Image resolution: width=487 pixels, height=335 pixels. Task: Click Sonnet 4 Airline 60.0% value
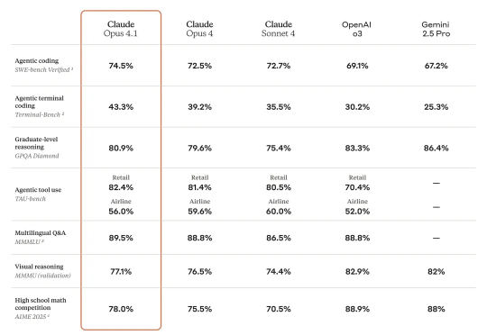point(279,212)
